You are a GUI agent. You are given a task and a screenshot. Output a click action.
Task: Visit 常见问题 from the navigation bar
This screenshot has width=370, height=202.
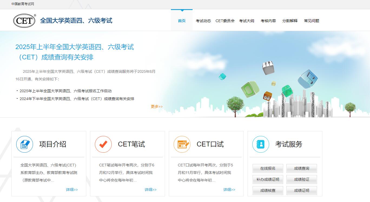point(312,21)
